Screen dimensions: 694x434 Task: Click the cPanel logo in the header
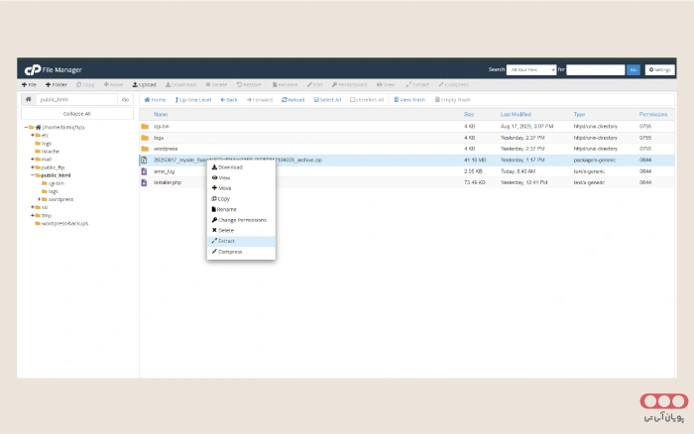(33, 70)
